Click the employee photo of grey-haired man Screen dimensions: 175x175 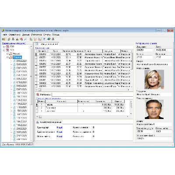coord(154,109)
